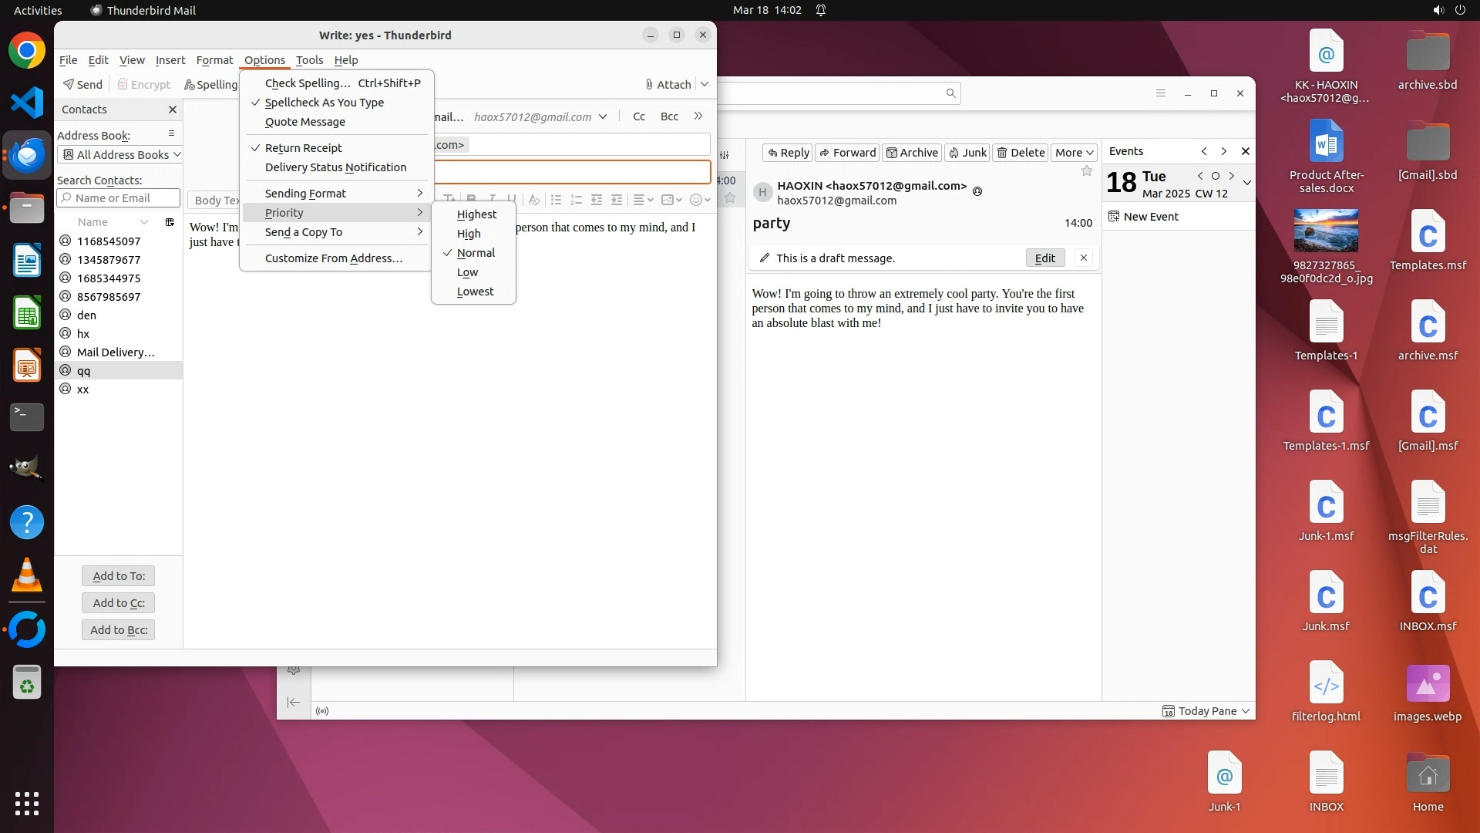Open the All Address Books dropdown
The image size is (1480, 833).
pos(120,154)
